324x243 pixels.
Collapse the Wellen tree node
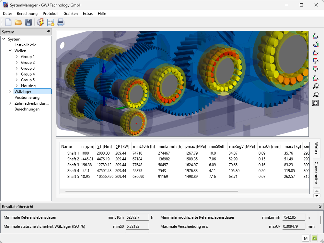[11, 51]
